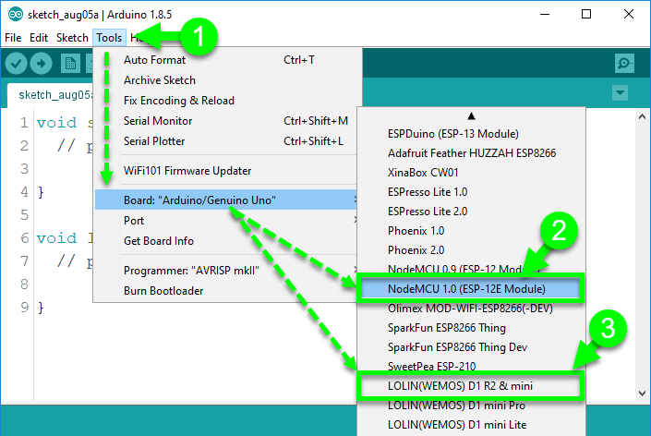
Task: Select XinaBox CW01 board
Action: pos(471,173)
